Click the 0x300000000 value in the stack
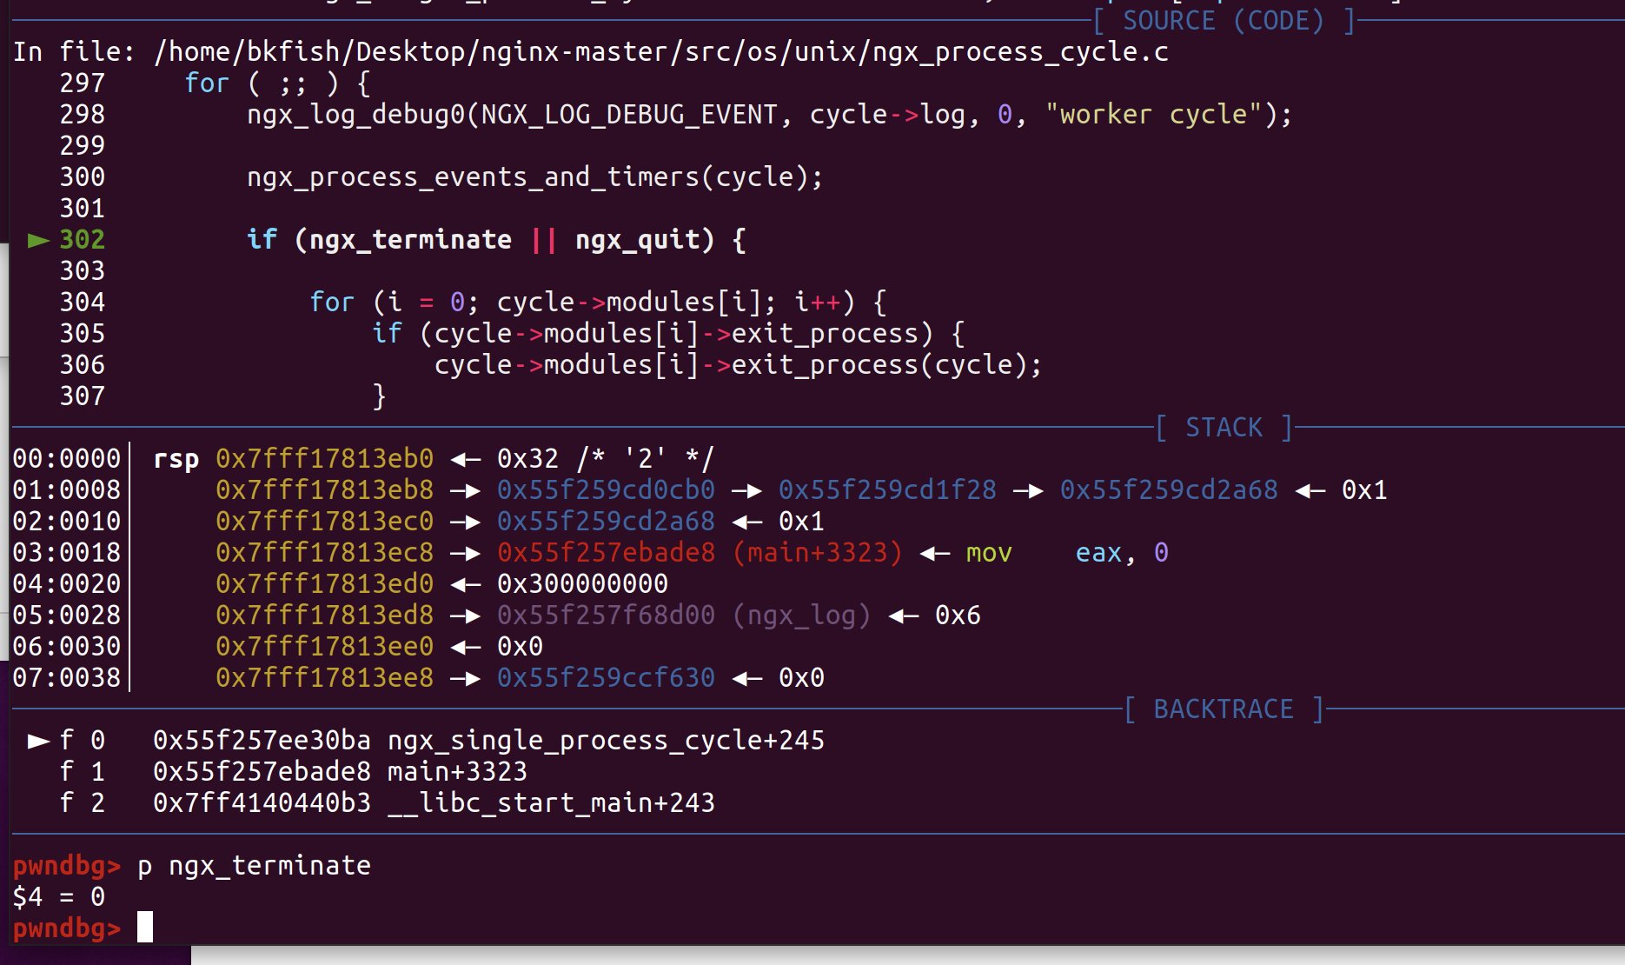 [582, 584]
